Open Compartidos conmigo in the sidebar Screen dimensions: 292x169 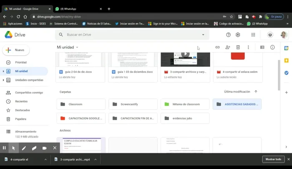[29, 92]
